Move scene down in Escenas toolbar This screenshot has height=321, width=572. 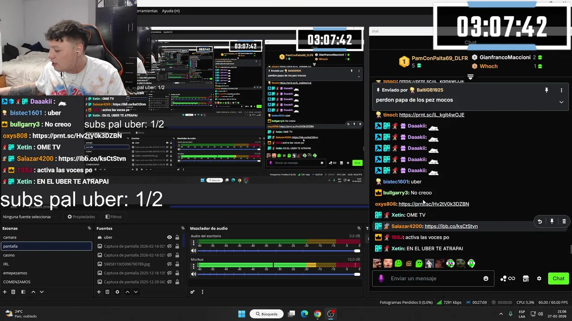click(x=42, y=292)
